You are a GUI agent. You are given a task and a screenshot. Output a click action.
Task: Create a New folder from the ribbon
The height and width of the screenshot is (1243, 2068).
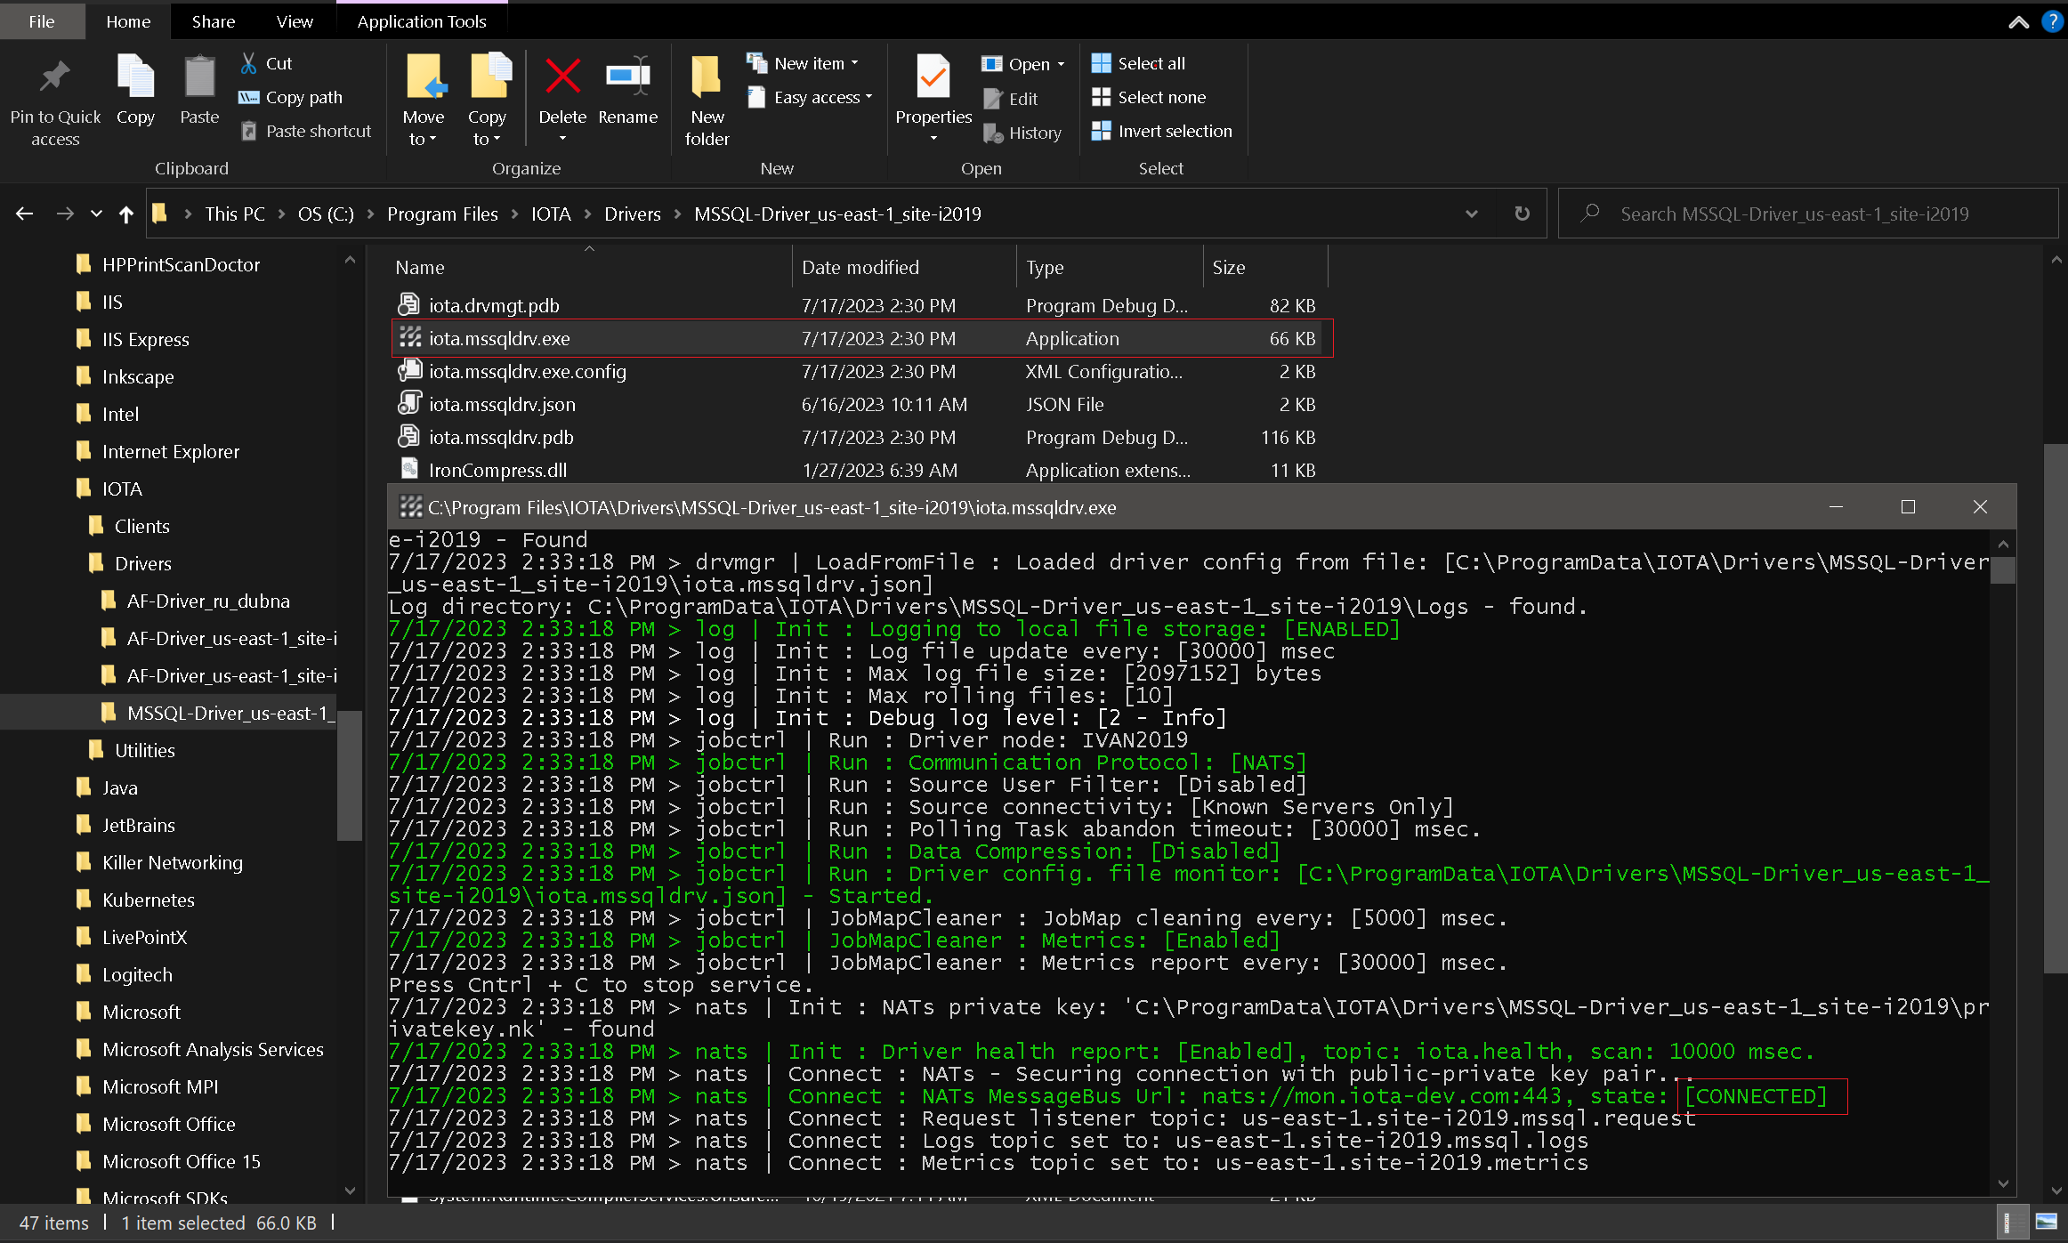707,99
